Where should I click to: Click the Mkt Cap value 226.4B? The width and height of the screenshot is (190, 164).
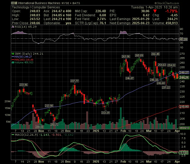pyautogui.click(x=101, y=11)
